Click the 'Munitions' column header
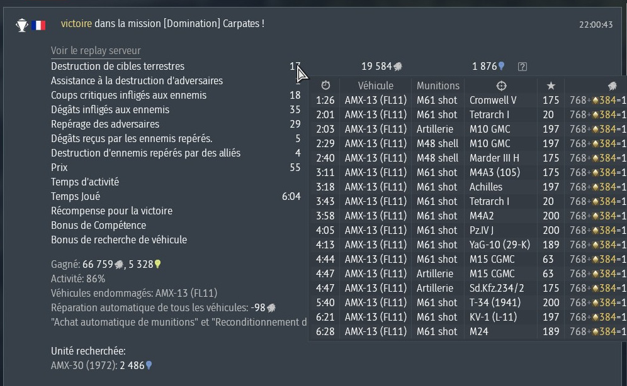The width and height of the screenshot is (627, 386). pos(438,85)
